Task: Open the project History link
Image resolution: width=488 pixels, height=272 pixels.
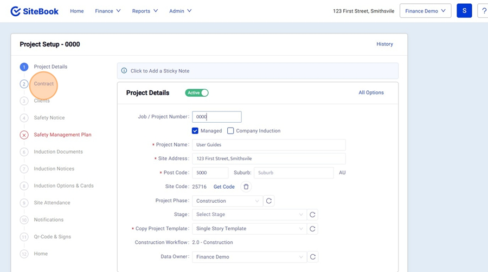Action: point(384,44)
